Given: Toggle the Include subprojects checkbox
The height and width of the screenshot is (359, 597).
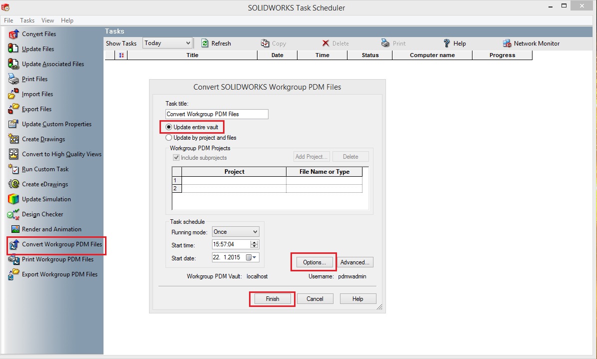Looking at the screenshot, I should coord(176,158).
